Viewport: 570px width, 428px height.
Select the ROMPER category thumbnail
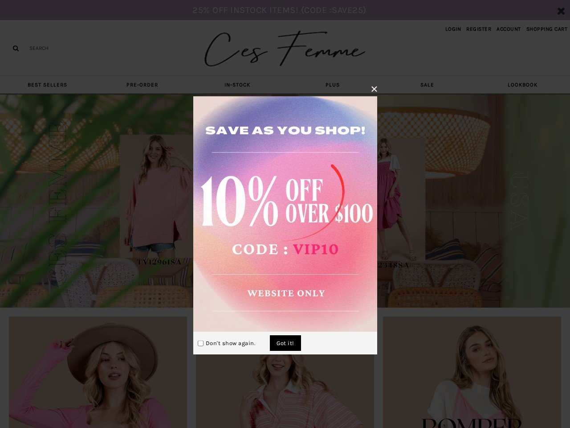pyautogui.click(x=472, y=372)
